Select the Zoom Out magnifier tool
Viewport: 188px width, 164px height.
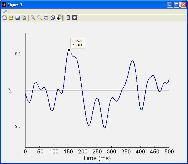click(39, 18)
